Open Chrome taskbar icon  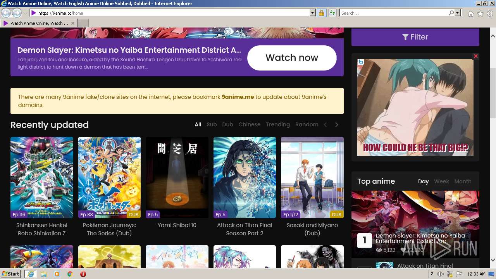70,274
